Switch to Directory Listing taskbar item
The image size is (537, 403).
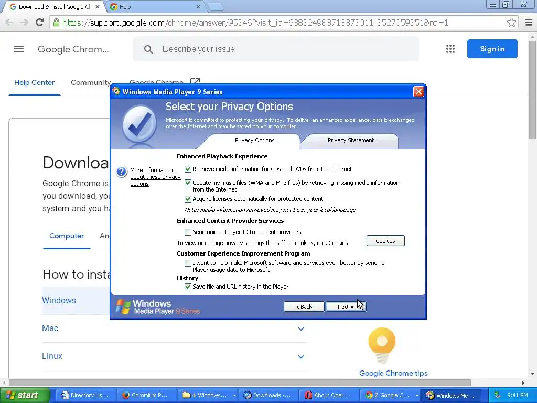[85, 395]
